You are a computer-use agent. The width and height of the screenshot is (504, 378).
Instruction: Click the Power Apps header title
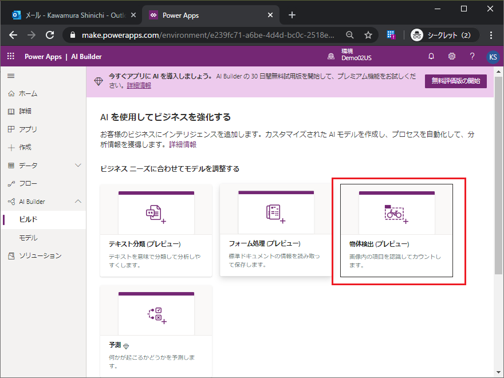[x=43, y=57]
